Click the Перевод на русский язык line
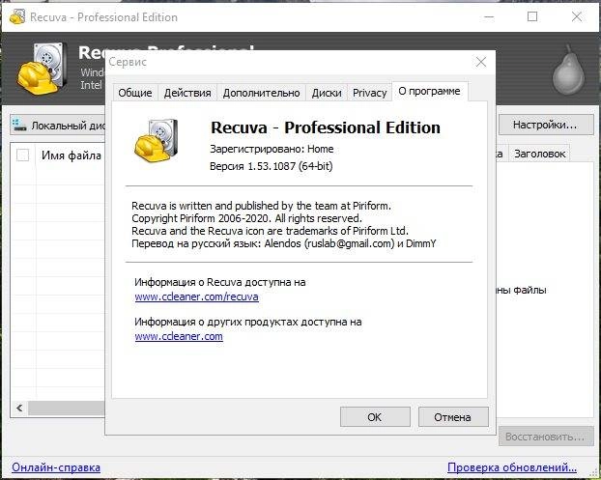The width and height of the screenshot is (601, 480). click(x=284, y=243)
